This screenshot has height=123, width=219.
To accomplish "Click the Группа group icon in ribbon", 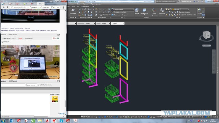I will click(x=199, y=11).
